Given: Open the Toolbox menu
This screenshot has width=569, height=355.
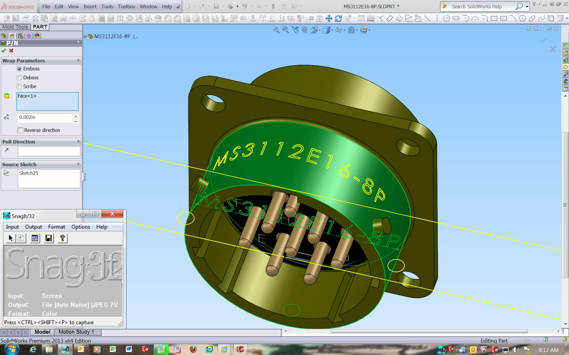Looking at the screenshot, I should coord(126,7).
